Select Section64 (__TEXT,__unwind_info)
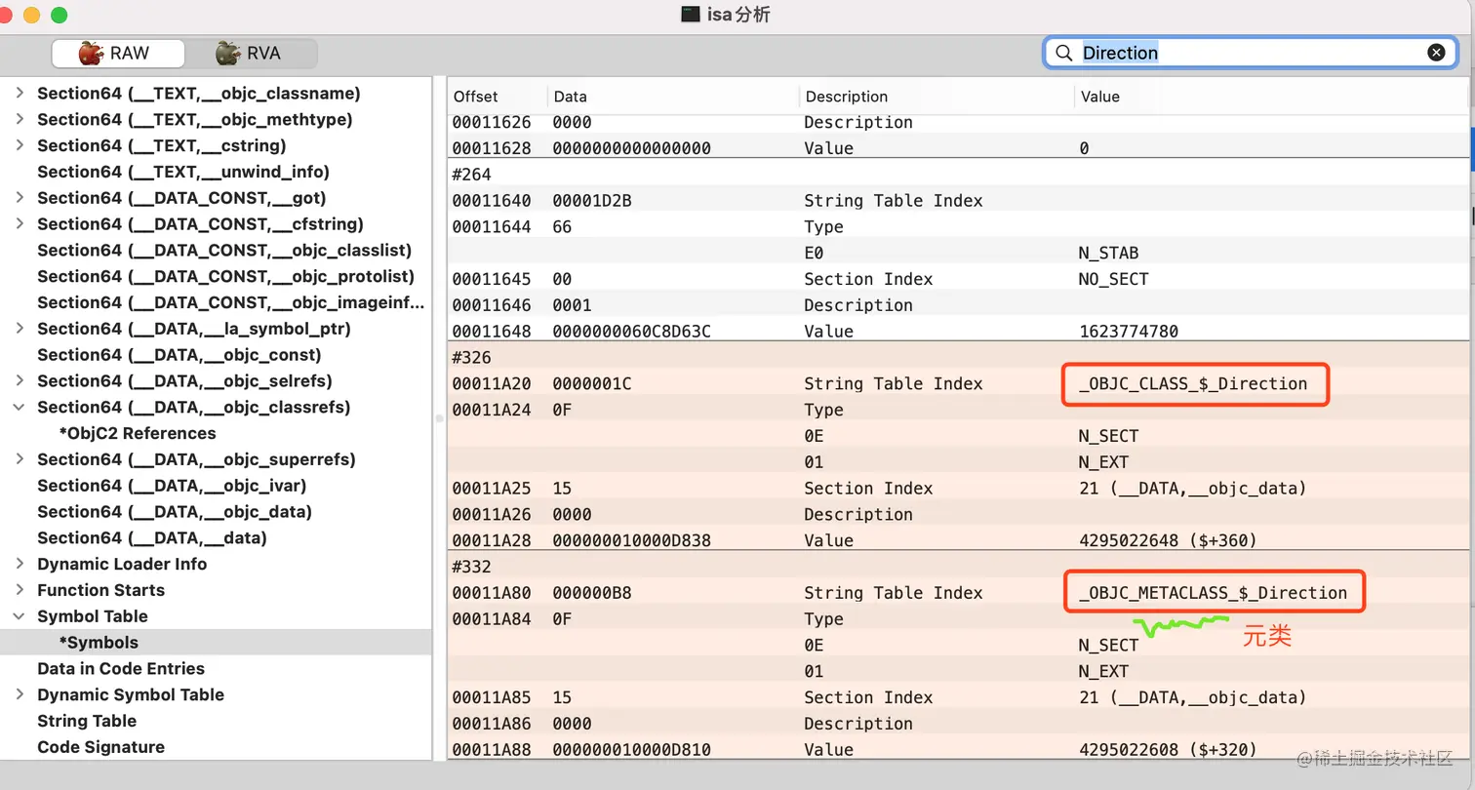Image resolution: width=1475 pixels, height=790 pixels. [x=183, y=172]
